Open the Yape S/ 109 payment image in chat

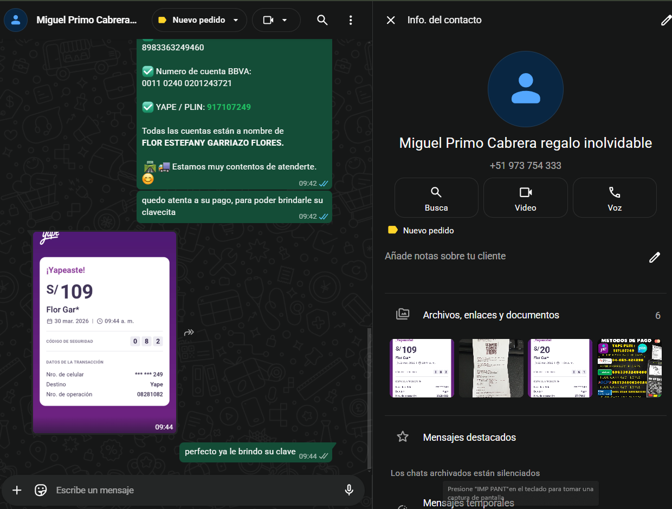pyautogui.click(x=105, y=332)
